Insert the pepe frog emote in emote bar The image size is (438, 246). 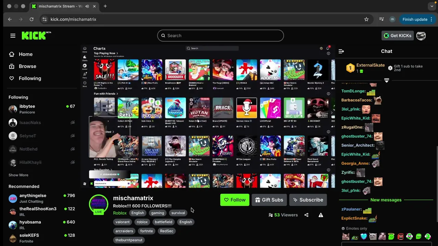pos(355,236)
